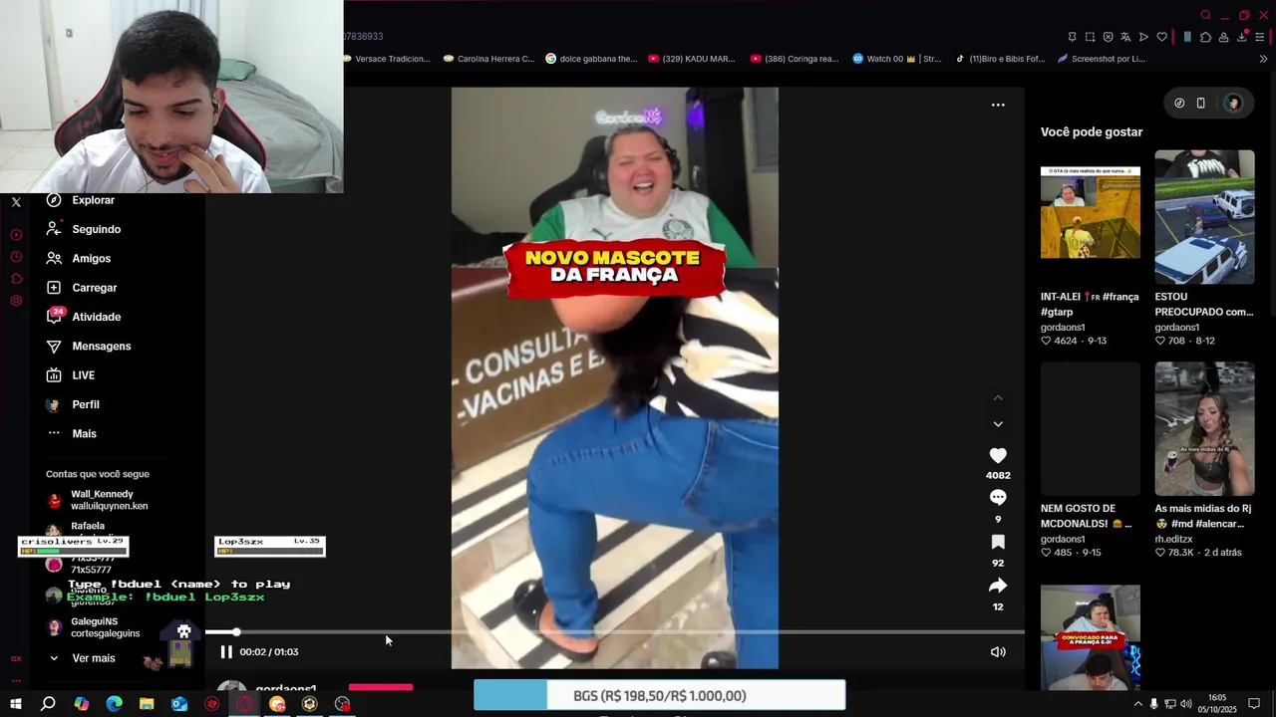Open dolce gabbana bookmark

(591, 59)
